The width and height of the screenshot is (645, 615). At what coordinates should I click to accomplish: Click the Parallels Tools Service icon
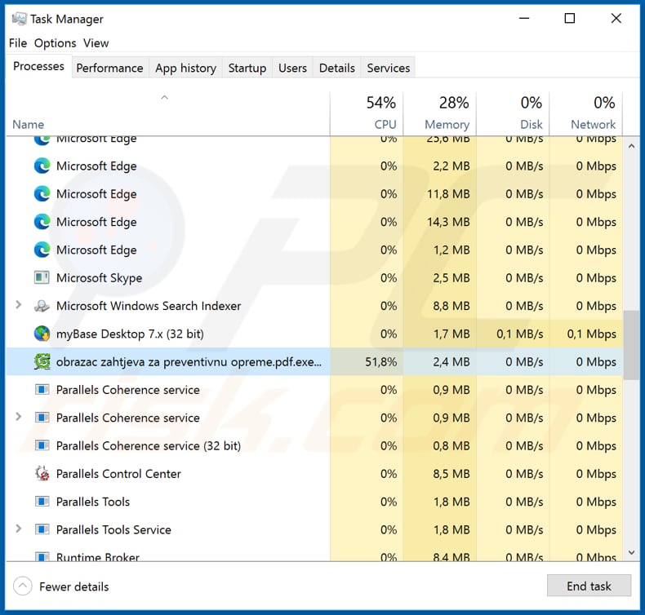[x=42, y=529]
